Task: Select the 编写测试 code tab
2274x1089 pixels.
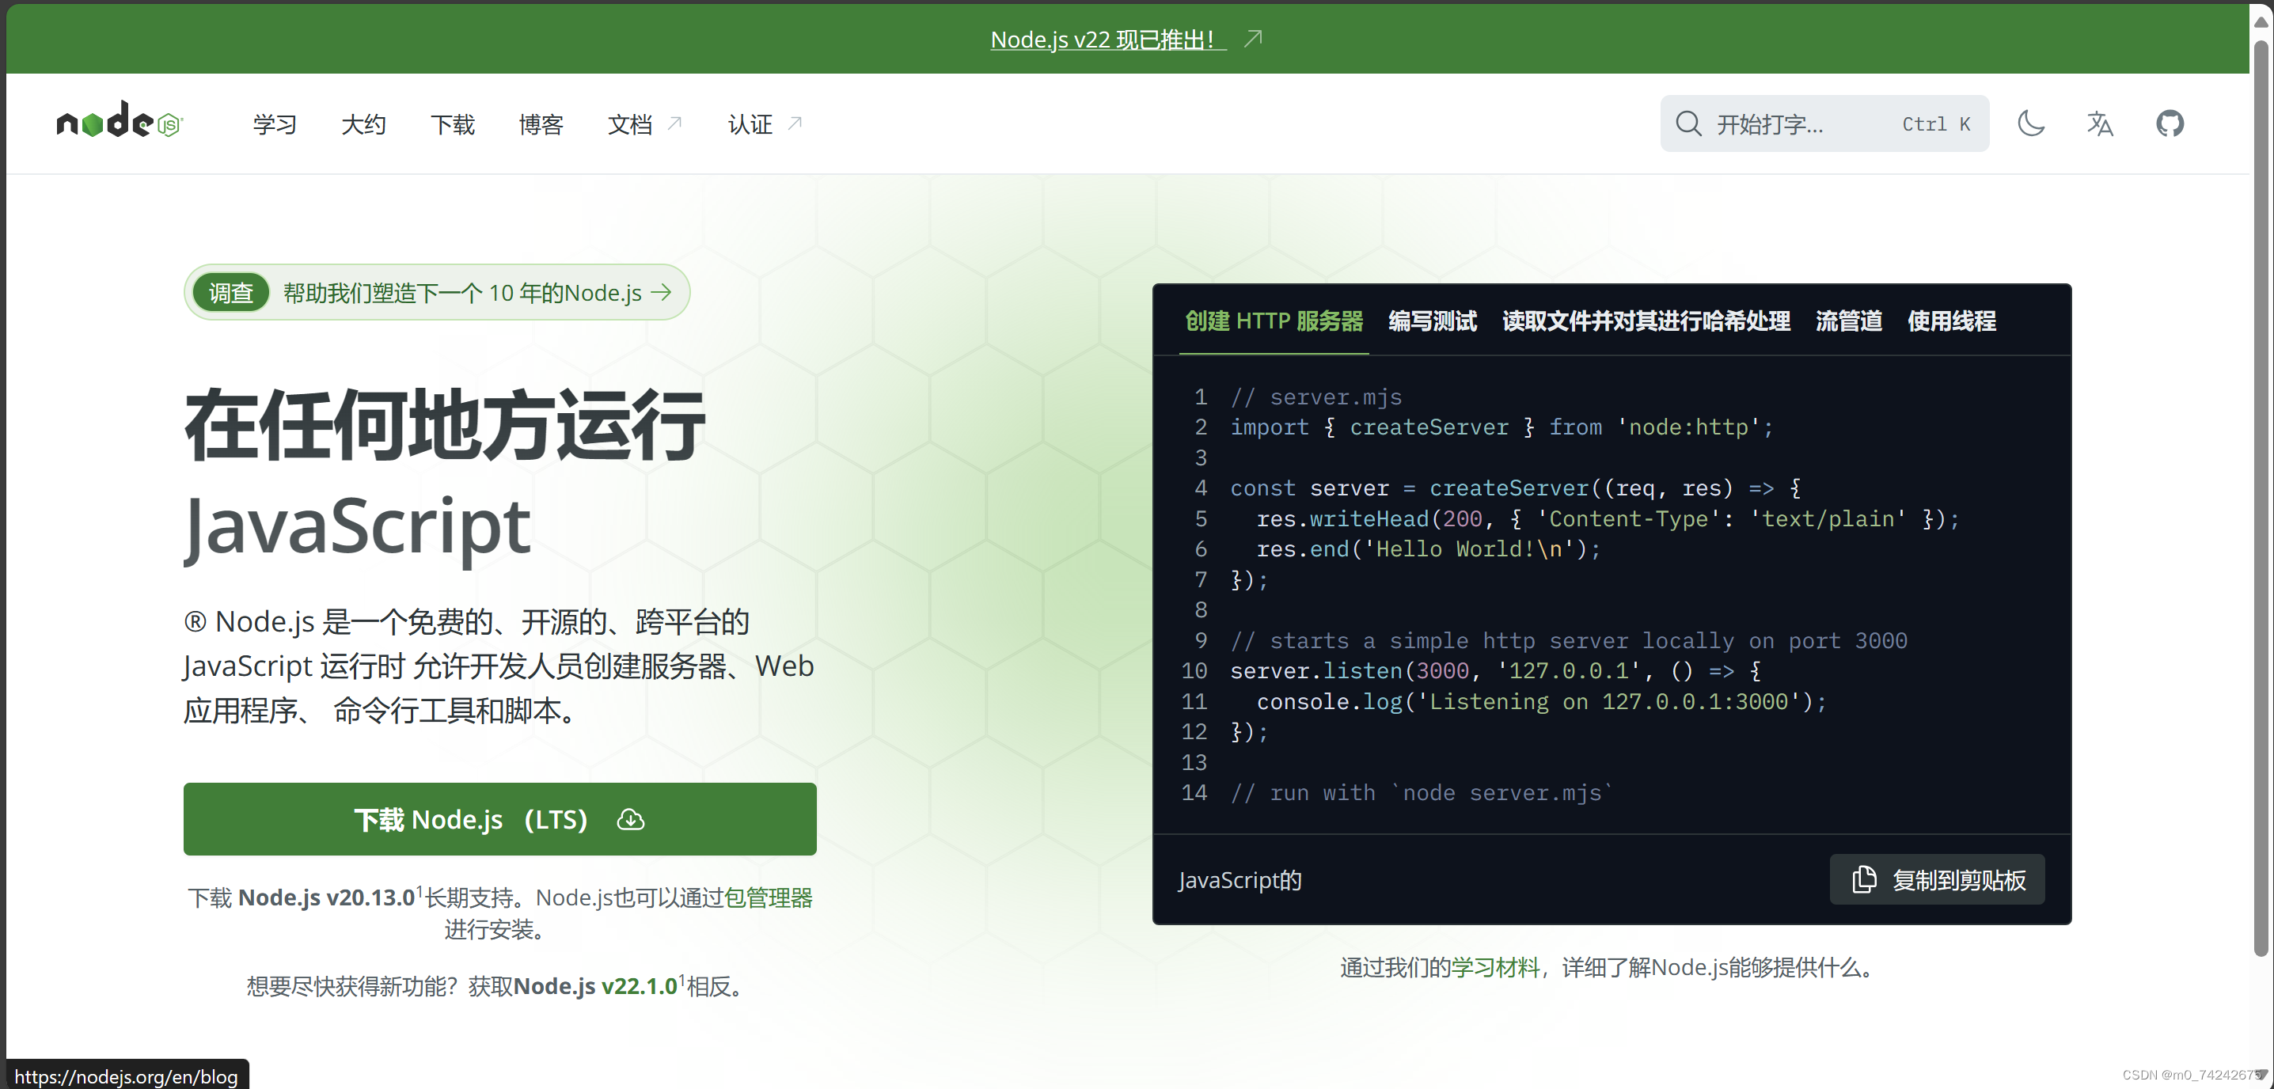Action: click(x=1432, y=321)
